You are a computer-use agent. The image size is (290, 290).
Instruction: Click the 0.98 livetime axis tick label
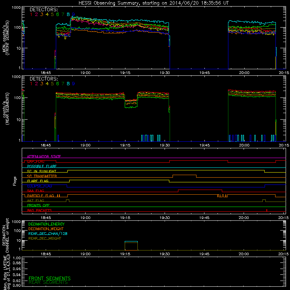(17, 263)
